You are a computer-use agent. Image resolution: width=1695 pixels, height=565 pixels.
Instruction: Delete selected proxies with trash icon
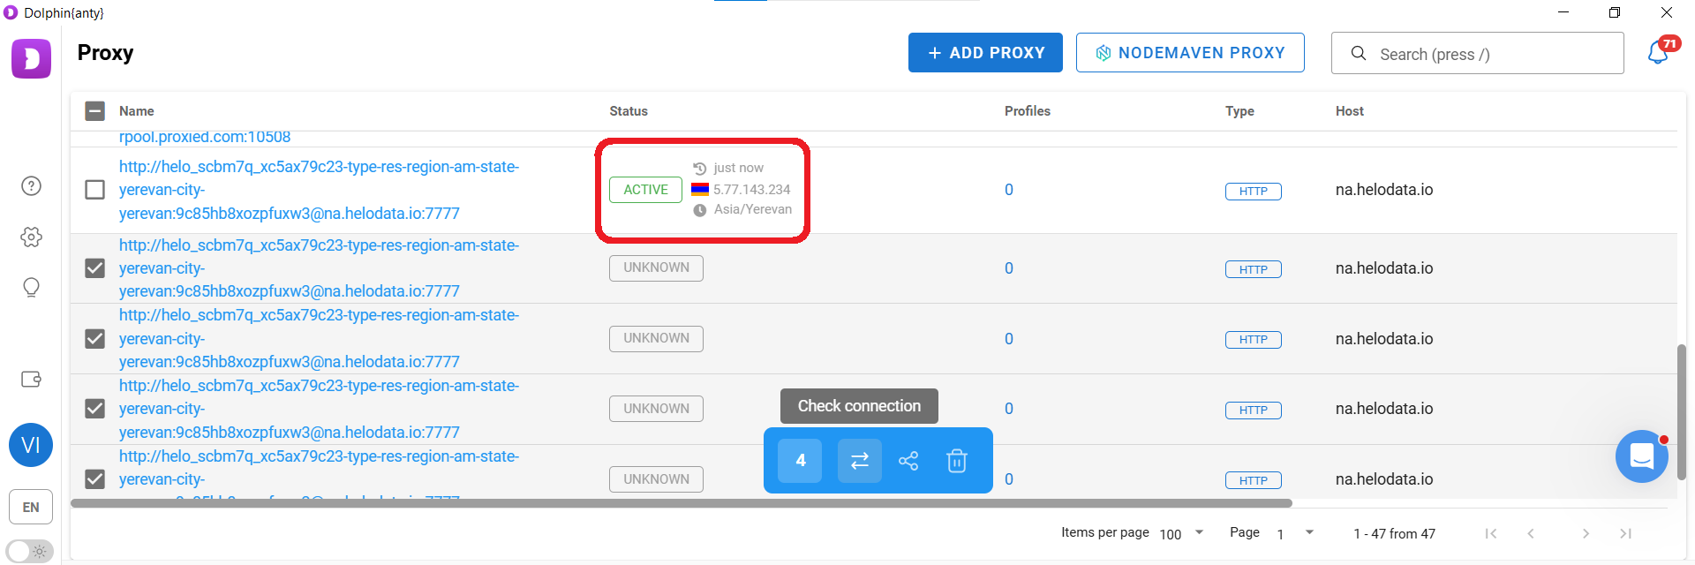pyautogui.click(x=957, y=461)
